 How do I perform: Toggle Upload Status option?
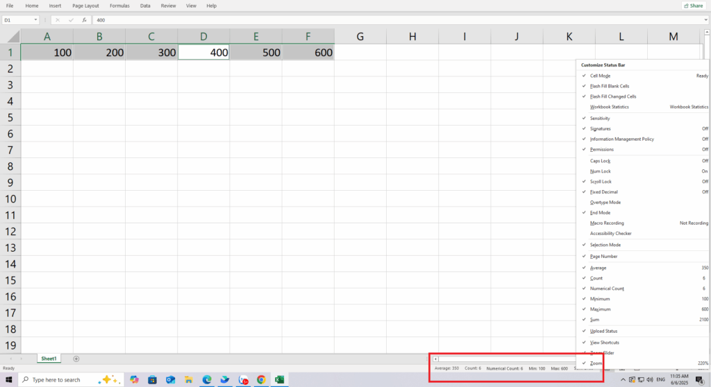(x=644, y=332)
